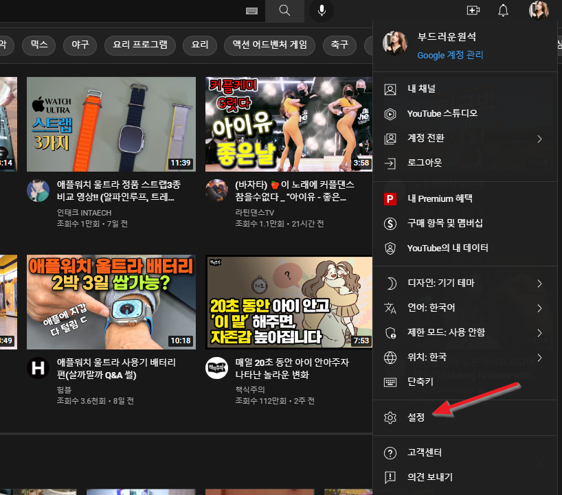Image resolution: width=562 pixels, height=495 pixels.
Task: Open title 애플워치 울트라 정품 스트랩3종
Action: tap(119, 191)
